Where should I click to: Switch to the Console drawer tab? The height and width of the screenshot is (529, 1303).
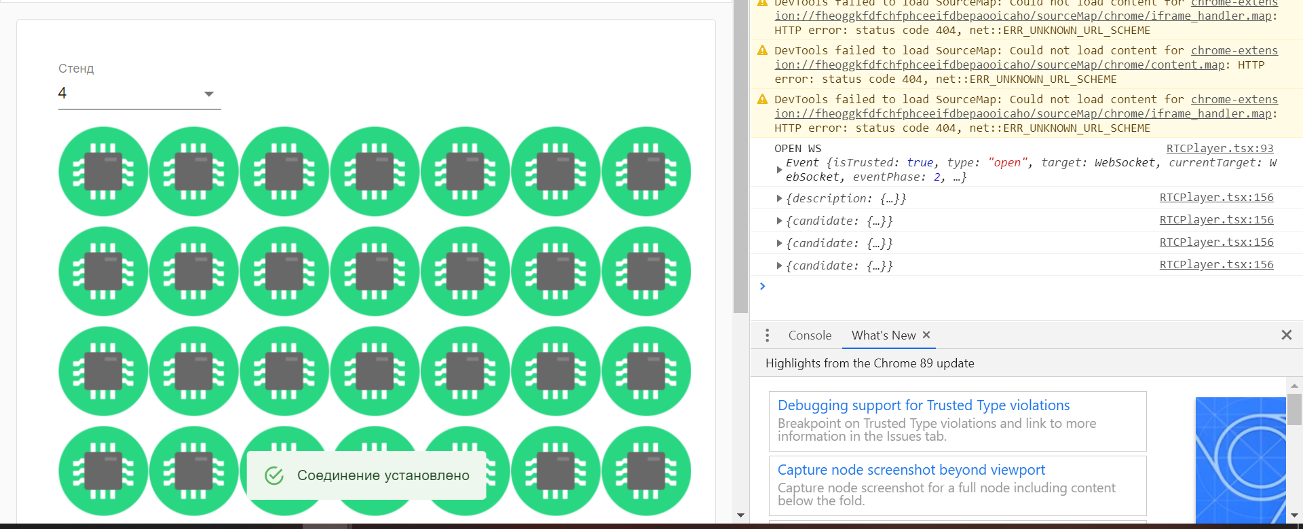point(810,335)
